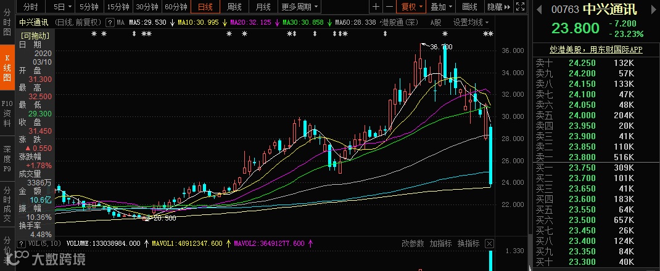Zoom out the chart with minus button
This screenshot has width=660, height=271.
[389, 7]
